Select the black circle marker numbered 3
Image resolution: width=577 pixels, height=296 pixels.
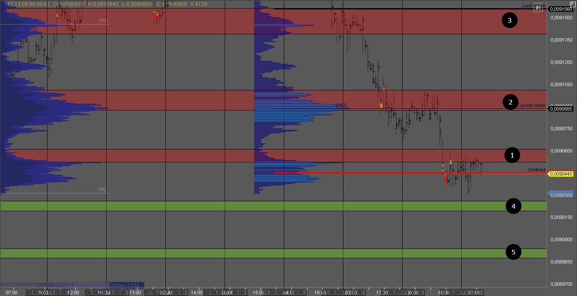(510, 20)
